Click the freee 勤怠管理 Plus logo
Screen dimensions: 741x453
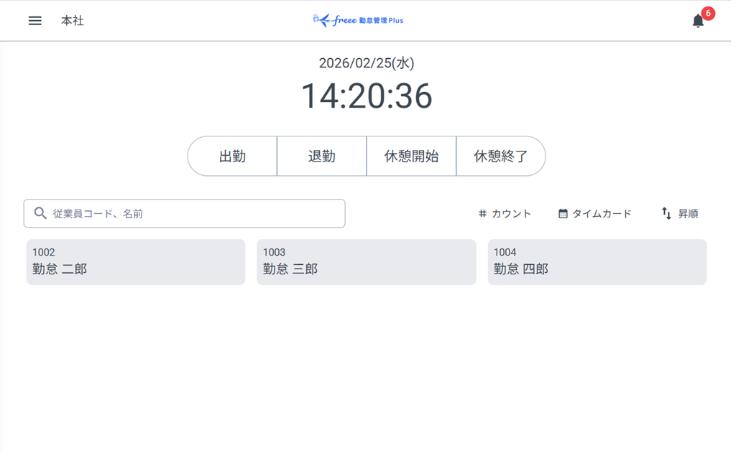(x=358, y=20)
